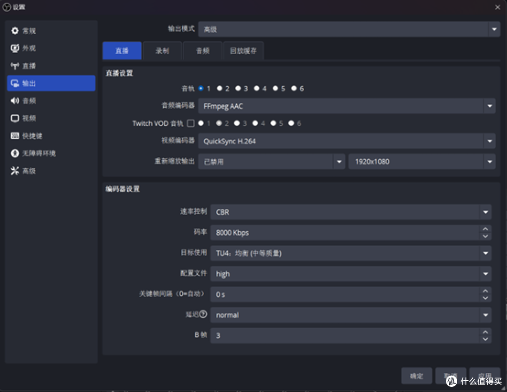Select Twitch VOD track 3 radio button
The height and width of the screenshot is (392, 507).
237,123
